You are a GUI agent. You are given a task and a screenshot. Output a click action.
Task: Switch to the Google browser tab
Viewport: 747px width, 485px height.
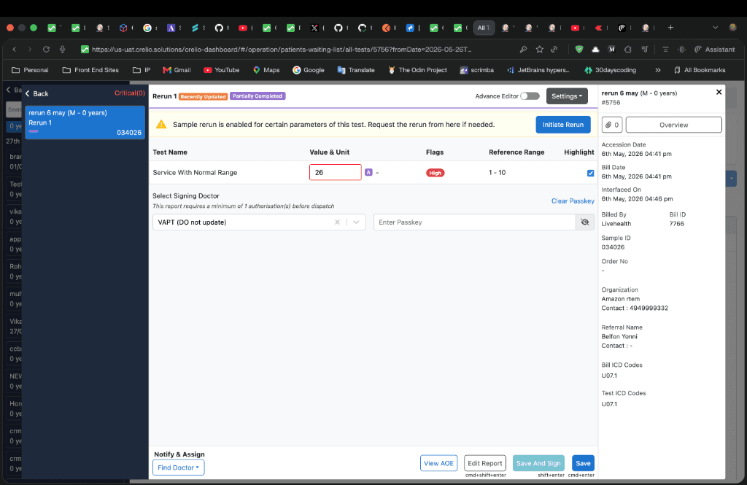[147, 28]
